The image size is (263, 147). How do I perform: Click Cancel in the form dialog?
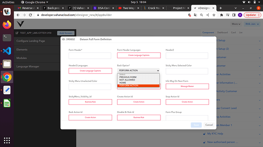click(x=209, y=125)
